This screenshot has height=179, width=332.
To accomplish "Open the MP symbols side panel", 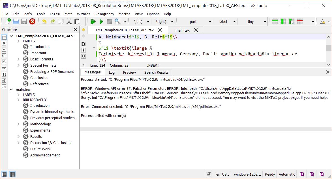I will coord(4,68).
